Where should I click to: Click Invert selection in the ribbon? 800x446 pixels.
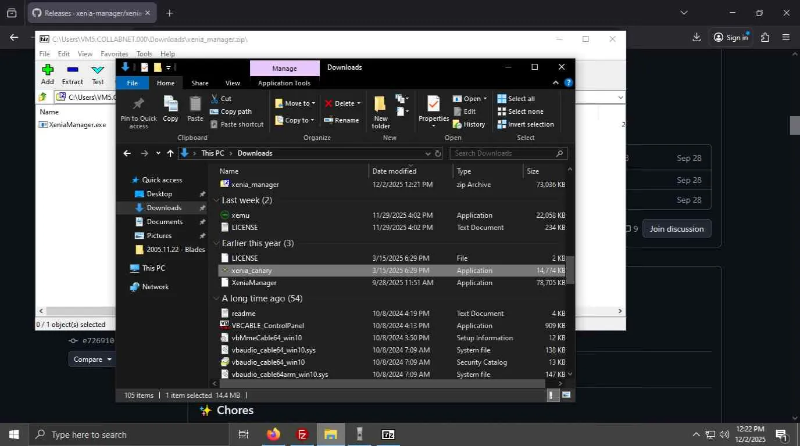click(526, 124)
